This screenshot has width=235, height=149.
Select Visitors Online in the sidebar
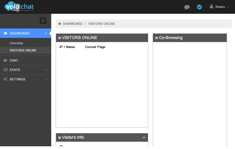point(23,50)
